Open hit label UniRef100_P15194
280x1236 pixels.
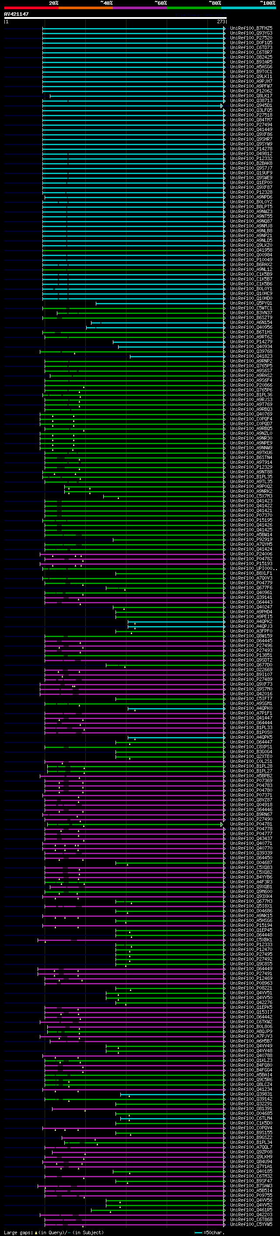click(251, 925)
